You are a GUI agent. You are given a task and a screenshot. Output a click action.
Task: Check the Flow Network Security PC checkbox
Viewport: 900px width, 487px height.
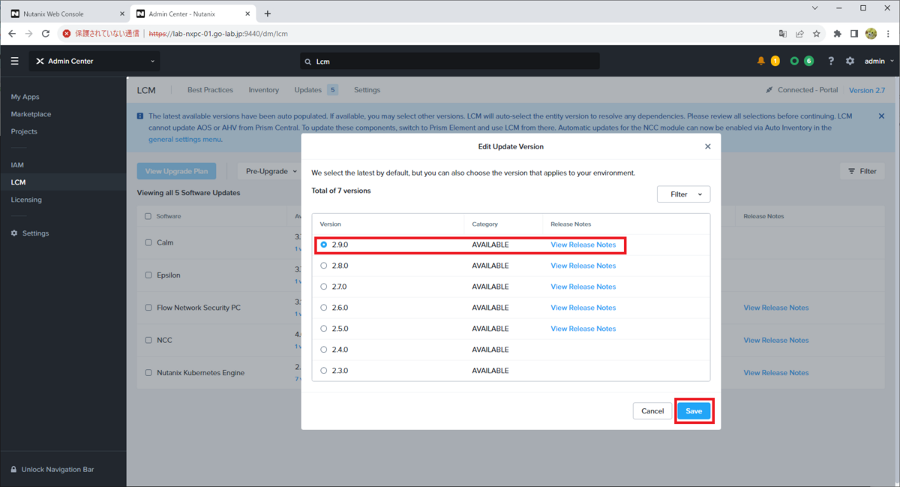[148, 308]
